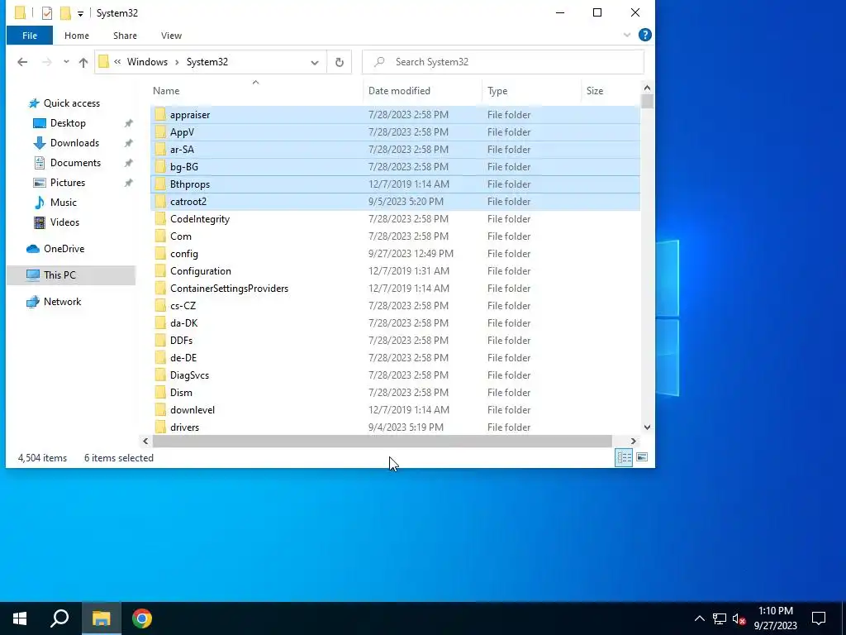The width and height of the screenshot is (846, 635).
Task: Select the Configuration folder
Action: [x=396, y=271]
